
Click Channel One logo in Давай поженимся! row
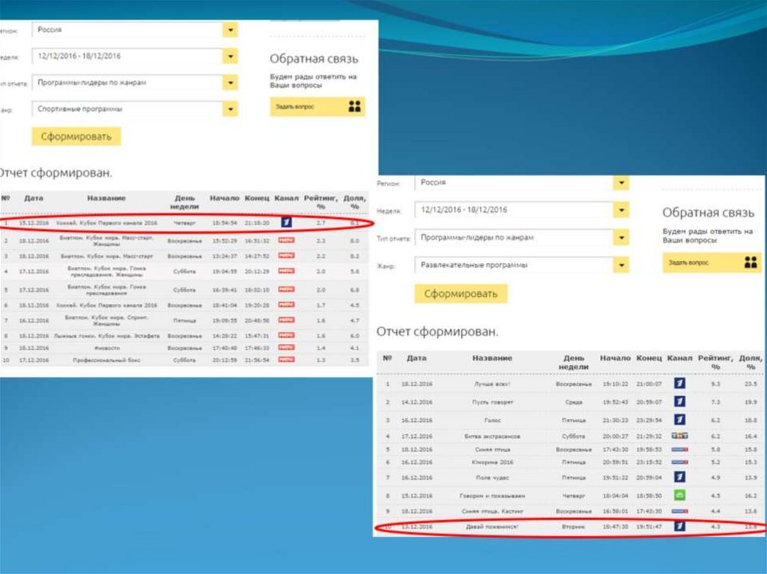pyautogui.click(x=679, y=527)
